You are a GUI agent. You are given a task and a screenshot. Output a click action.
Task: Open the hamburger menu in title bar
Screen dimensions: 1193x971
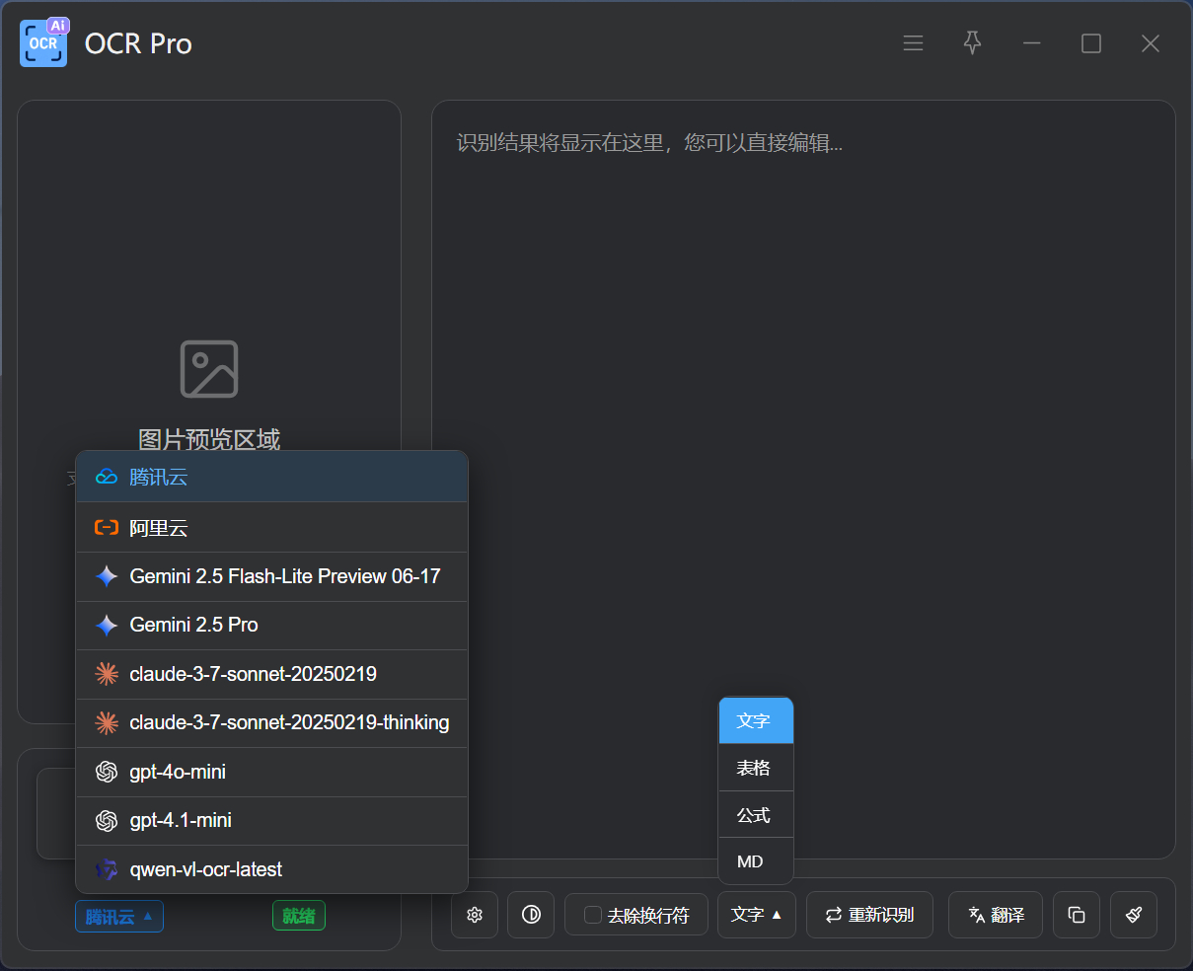tap(914, 43)
